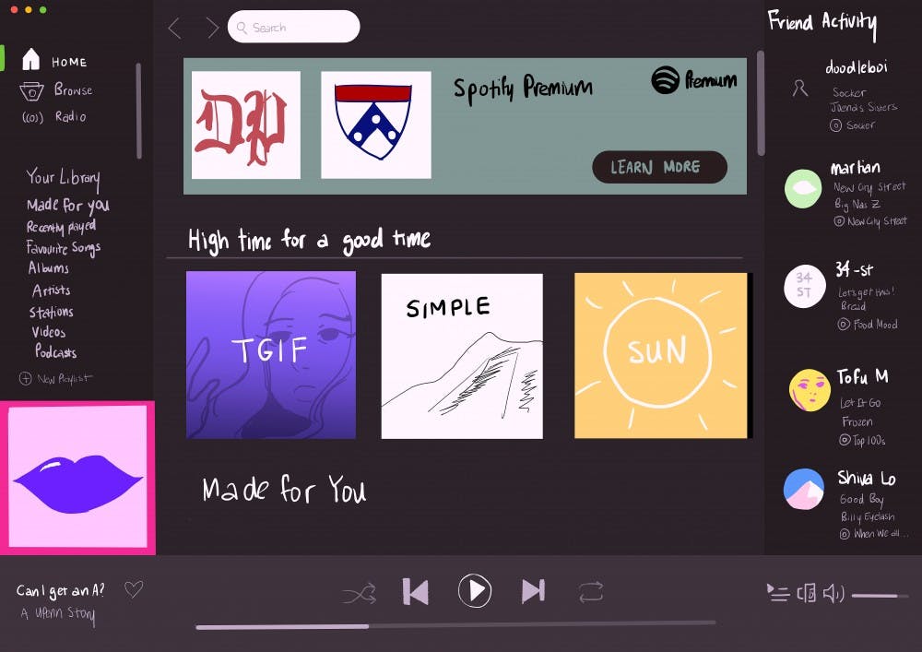Open Browse from the left sidebar
The height and width of the screenshot is (652, 922).
pos(31,89)
